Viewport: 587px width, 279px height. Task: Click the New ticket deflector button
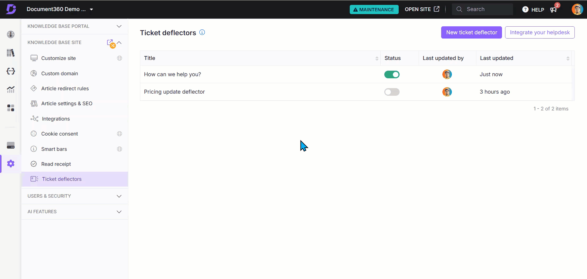(x=471, y=32)
